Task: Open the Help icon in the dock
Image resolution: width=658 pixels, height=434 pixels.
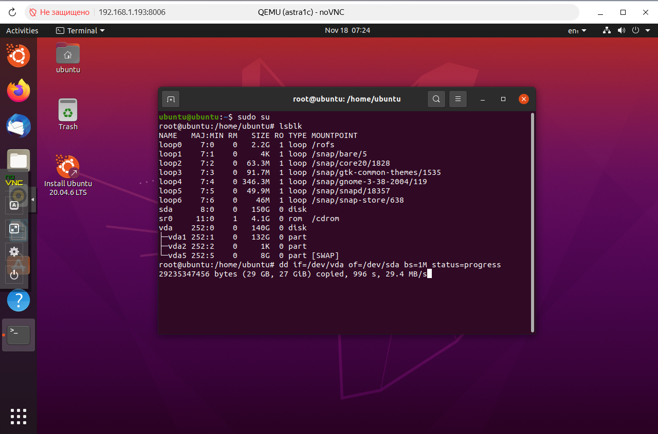Action: 19,300
